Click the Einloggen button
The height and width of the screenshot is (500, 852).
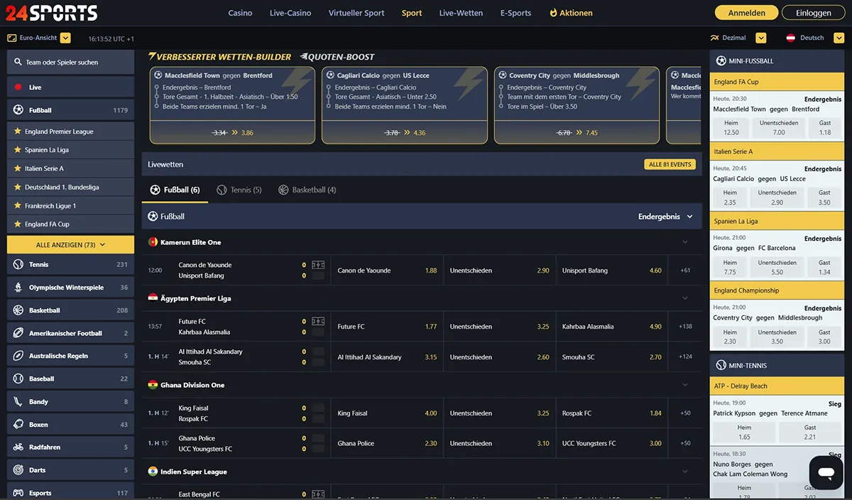[813, 13]
